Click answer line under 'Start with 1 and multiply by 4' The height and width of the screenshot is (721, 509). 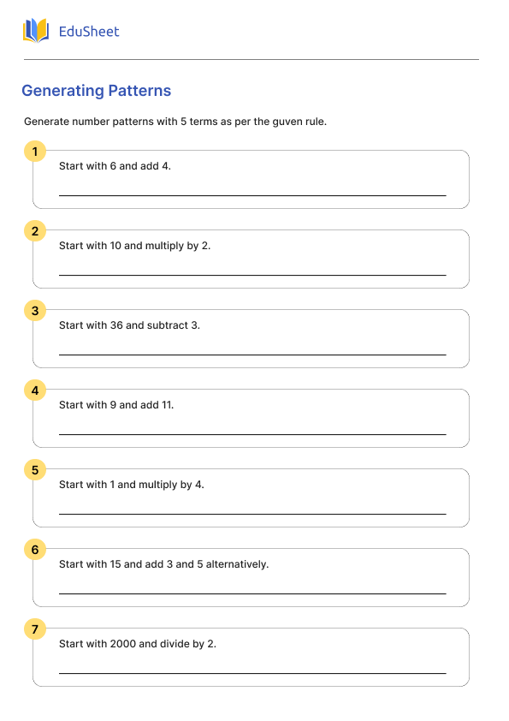coord(252,514)
